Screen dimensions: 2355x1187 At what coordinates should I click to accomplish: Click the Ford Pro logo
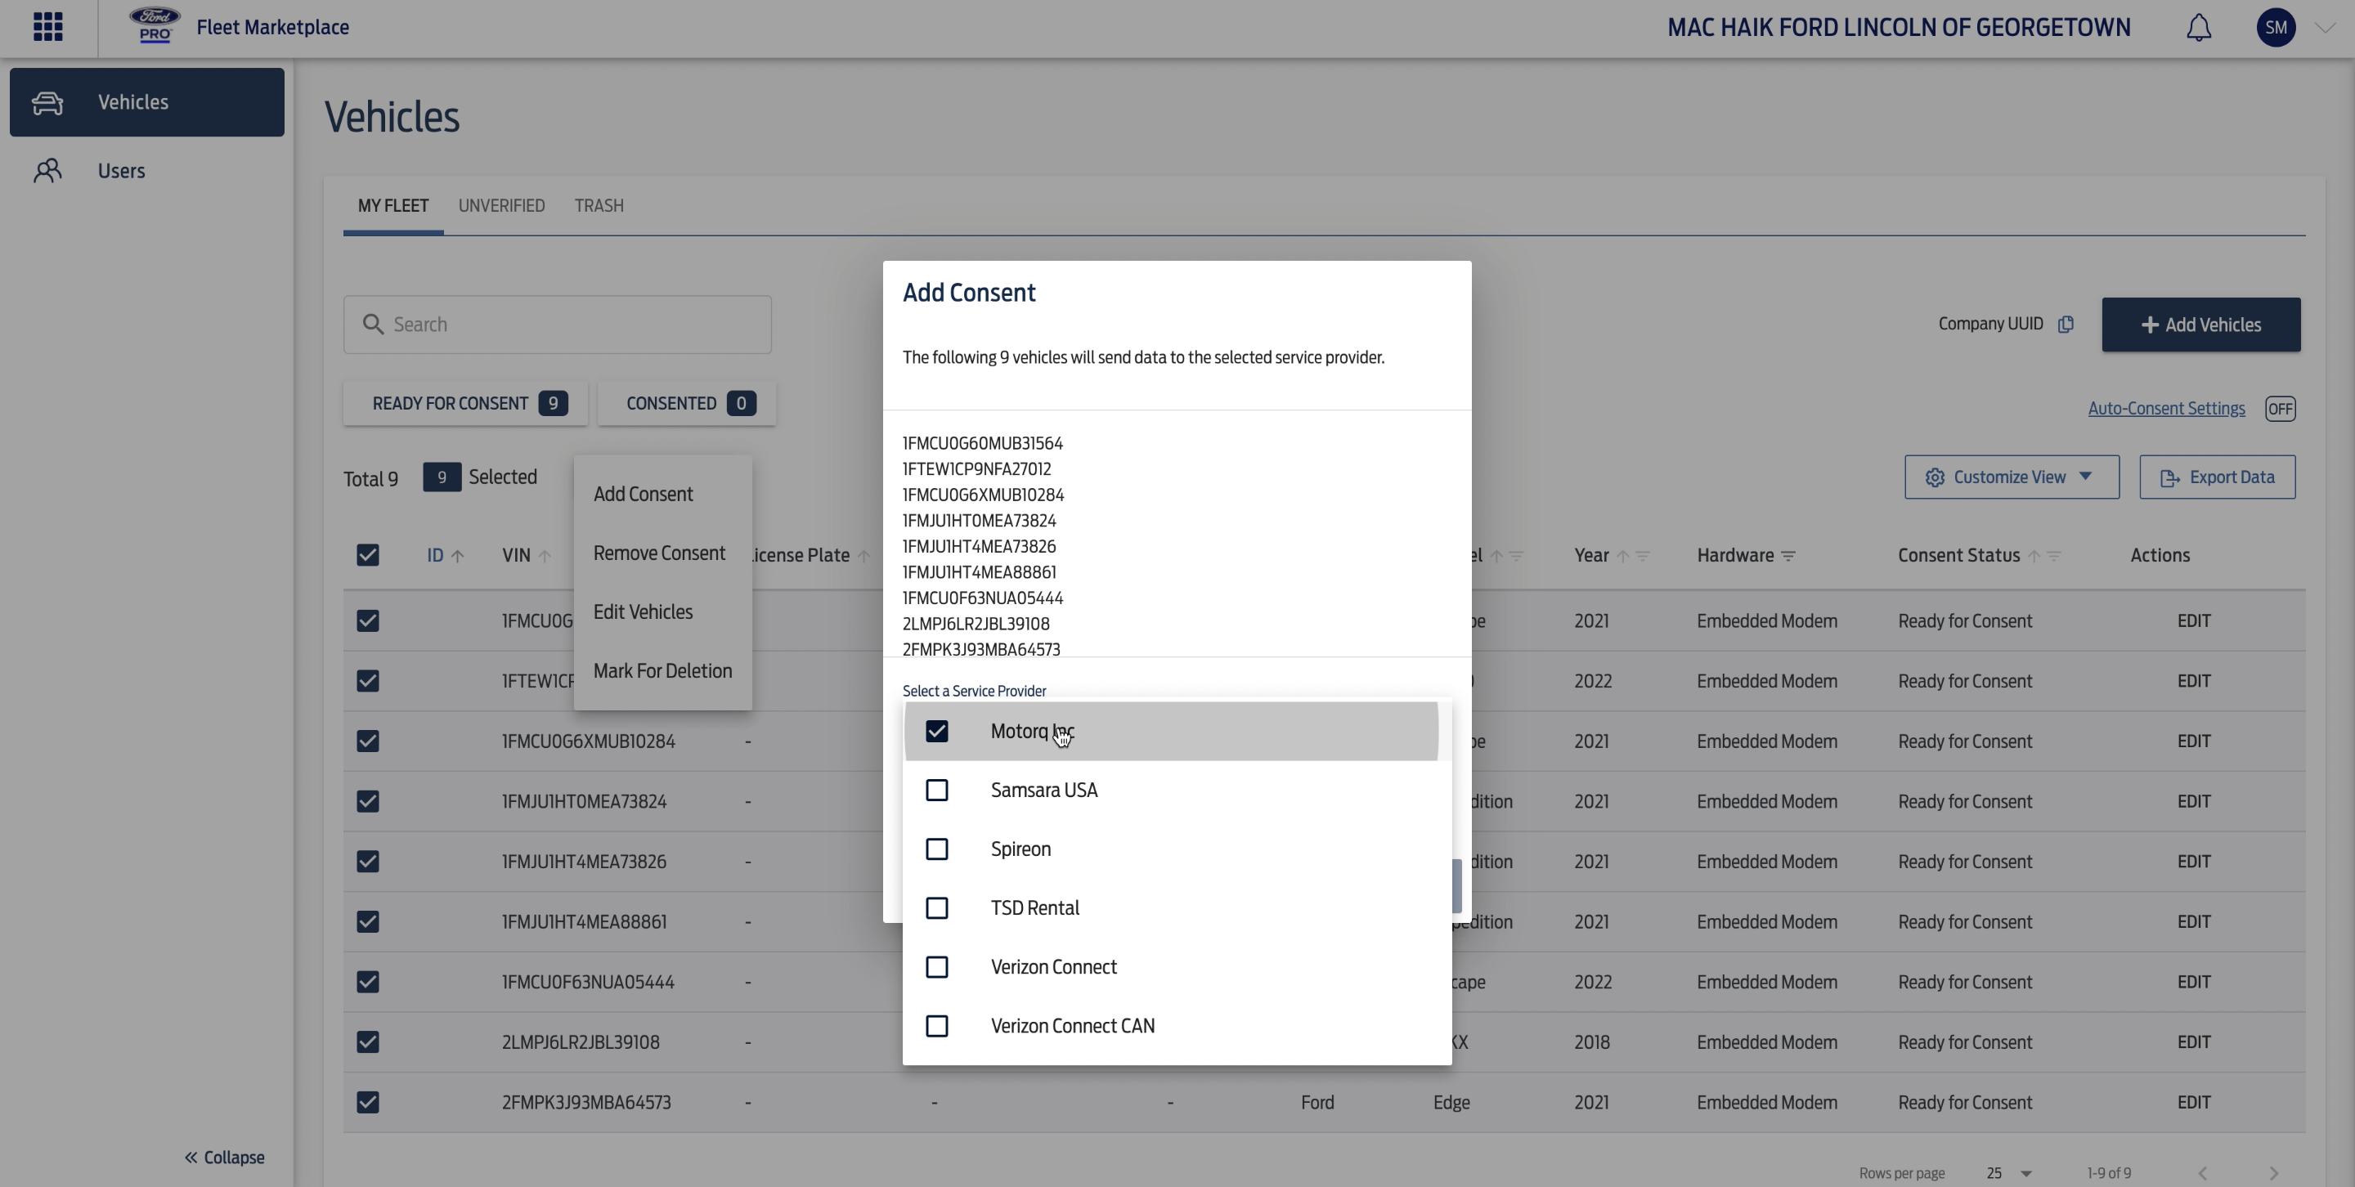tap(155, 26)
